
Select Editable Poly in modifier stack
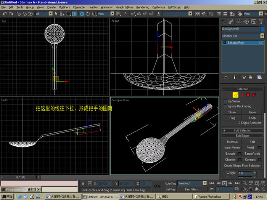(x=243, y=43)
